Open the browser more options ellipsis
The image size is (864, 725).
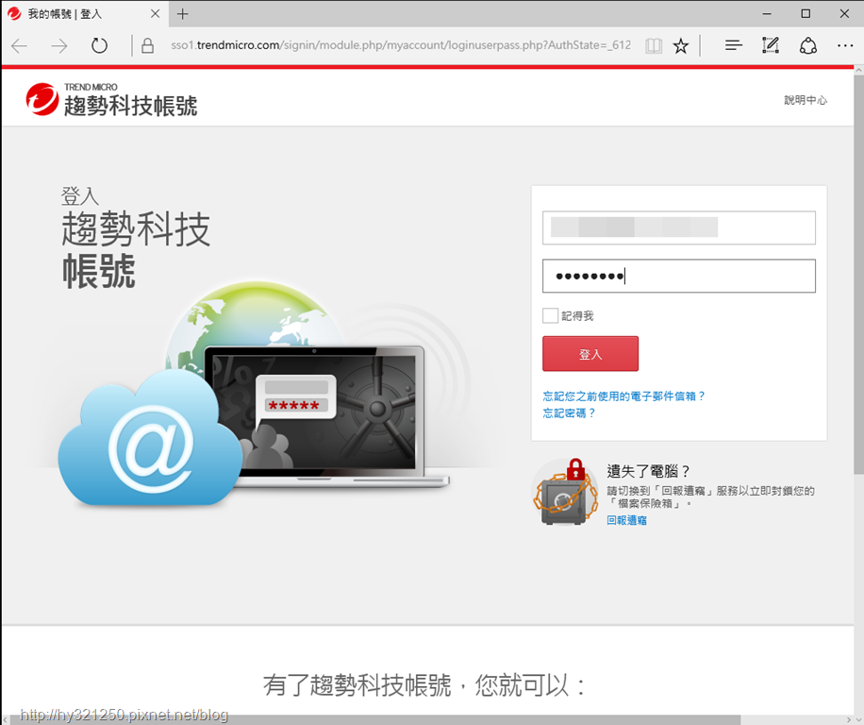coord(845,45)
